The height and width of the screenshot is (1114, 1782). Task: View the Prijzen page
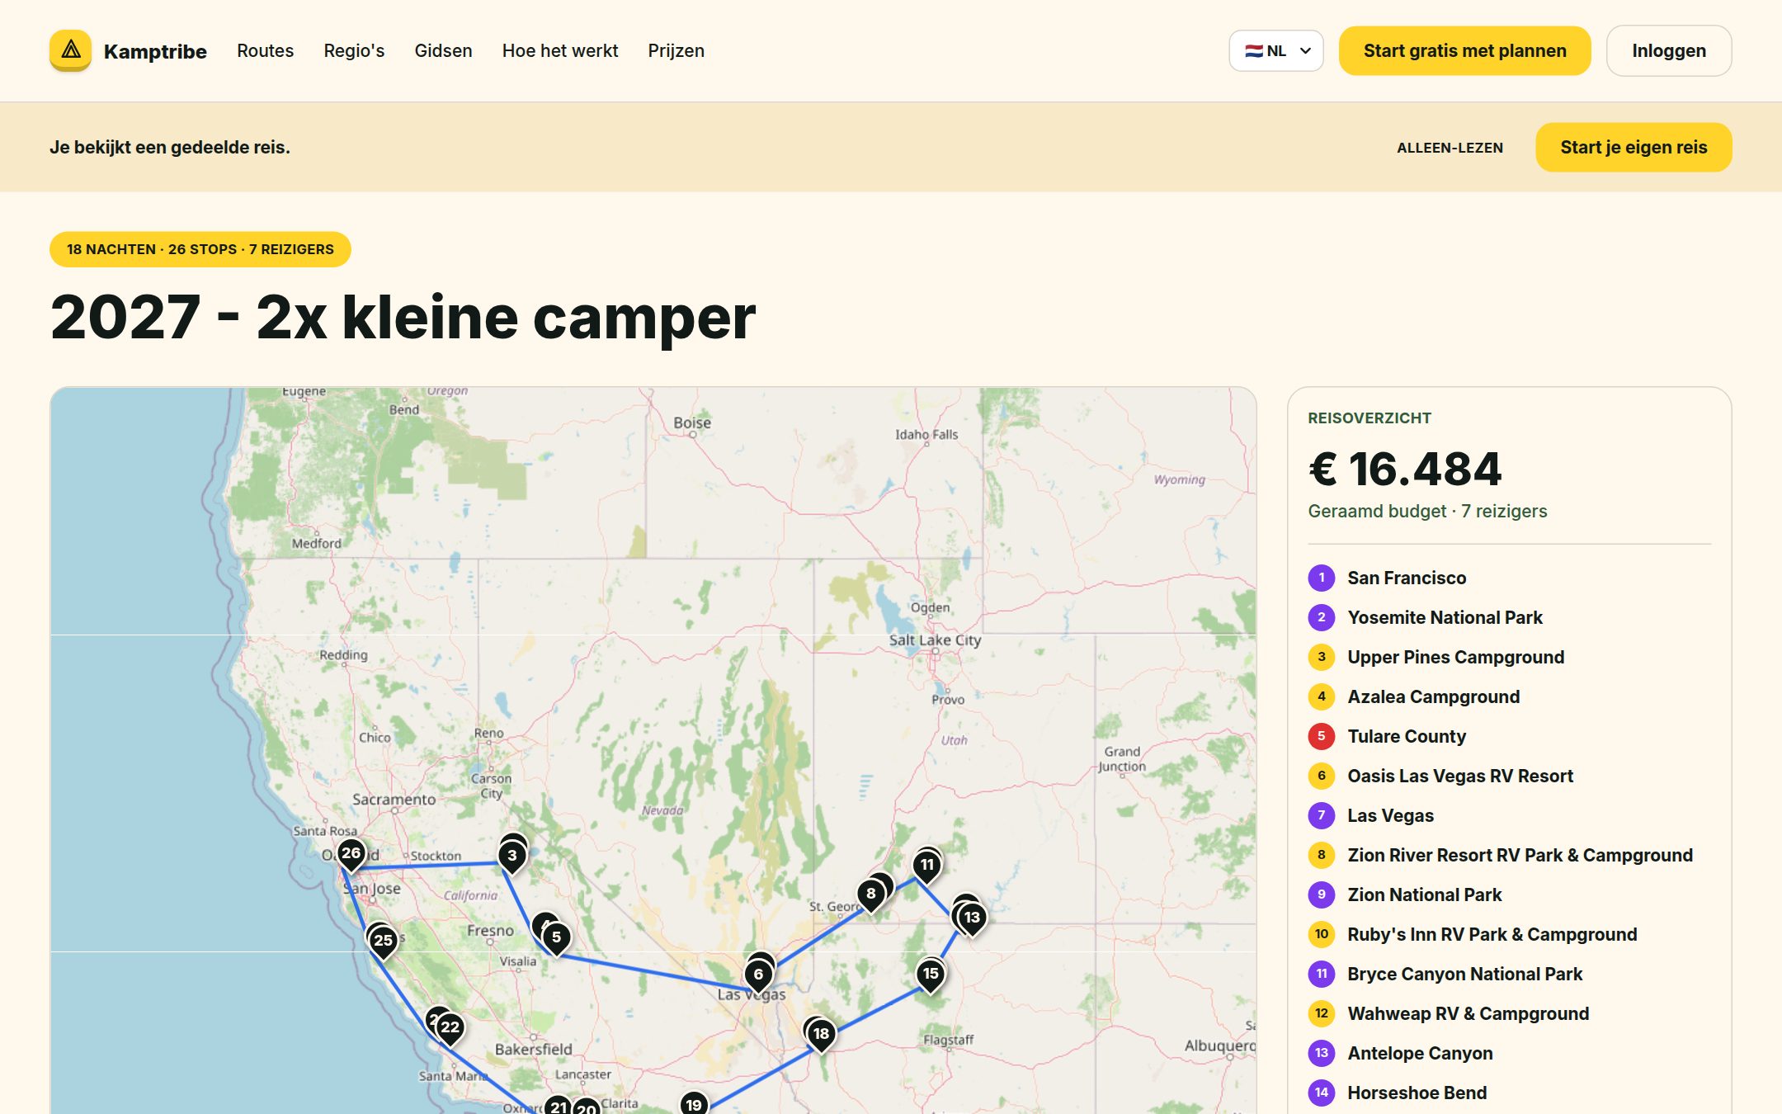pyautogui.click(x=676, y=50)
